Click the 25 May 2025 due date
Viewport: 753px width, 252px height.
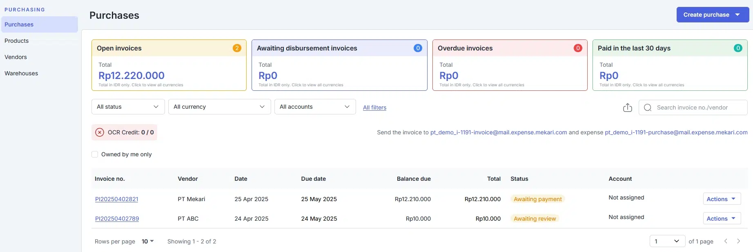(319, 199)
